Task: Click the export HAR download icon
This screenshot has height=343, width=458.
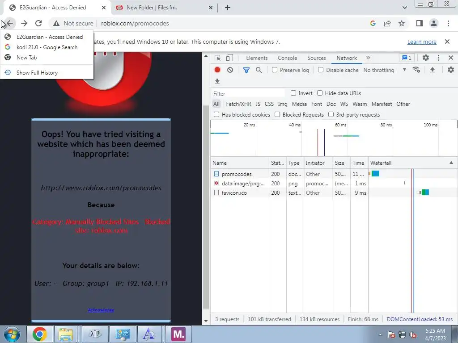Action: coord(217,81)
